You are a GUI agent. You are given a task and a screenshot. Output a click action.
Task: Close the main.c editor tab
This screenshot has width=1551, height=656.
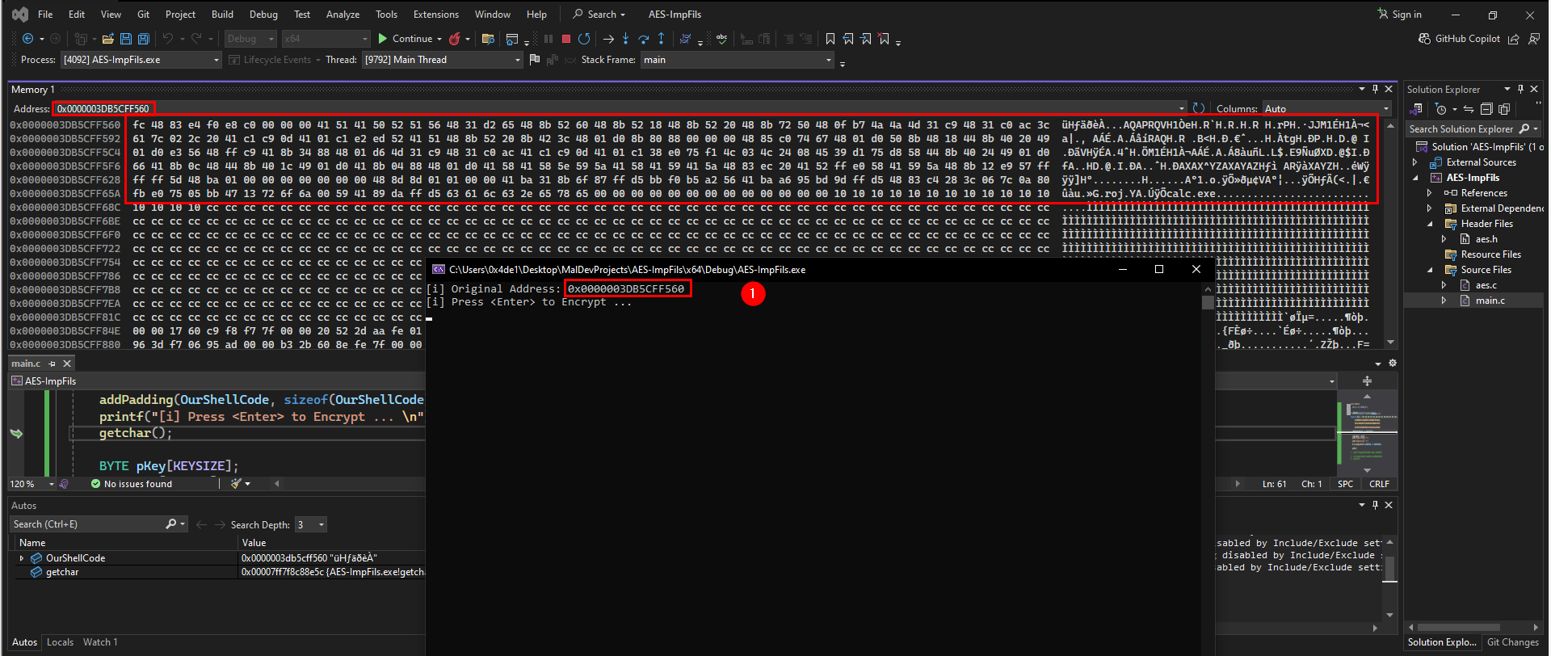[x=68, y=364]
